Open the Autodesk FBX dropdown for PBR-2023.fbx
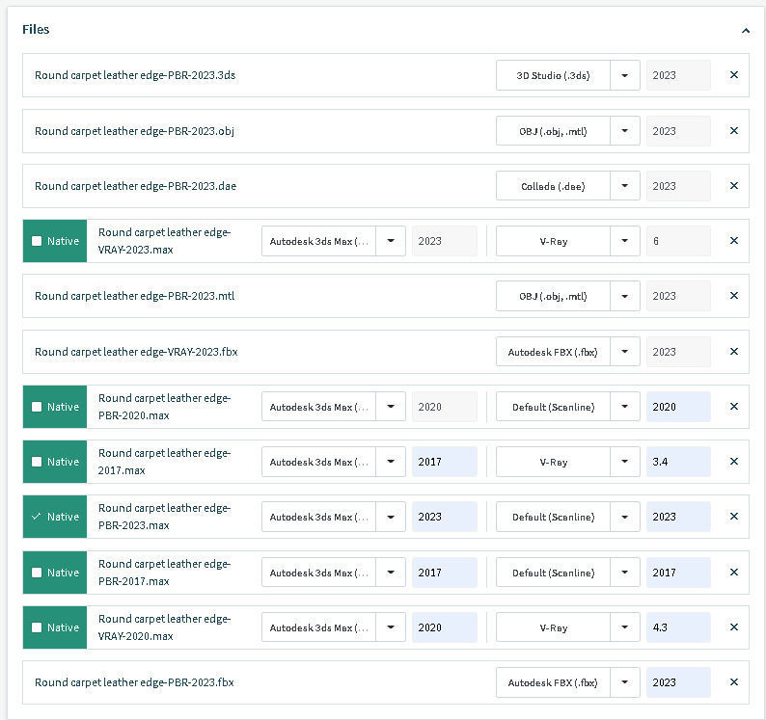The height and width of the screenshot is (720, 766). [625, 682]
